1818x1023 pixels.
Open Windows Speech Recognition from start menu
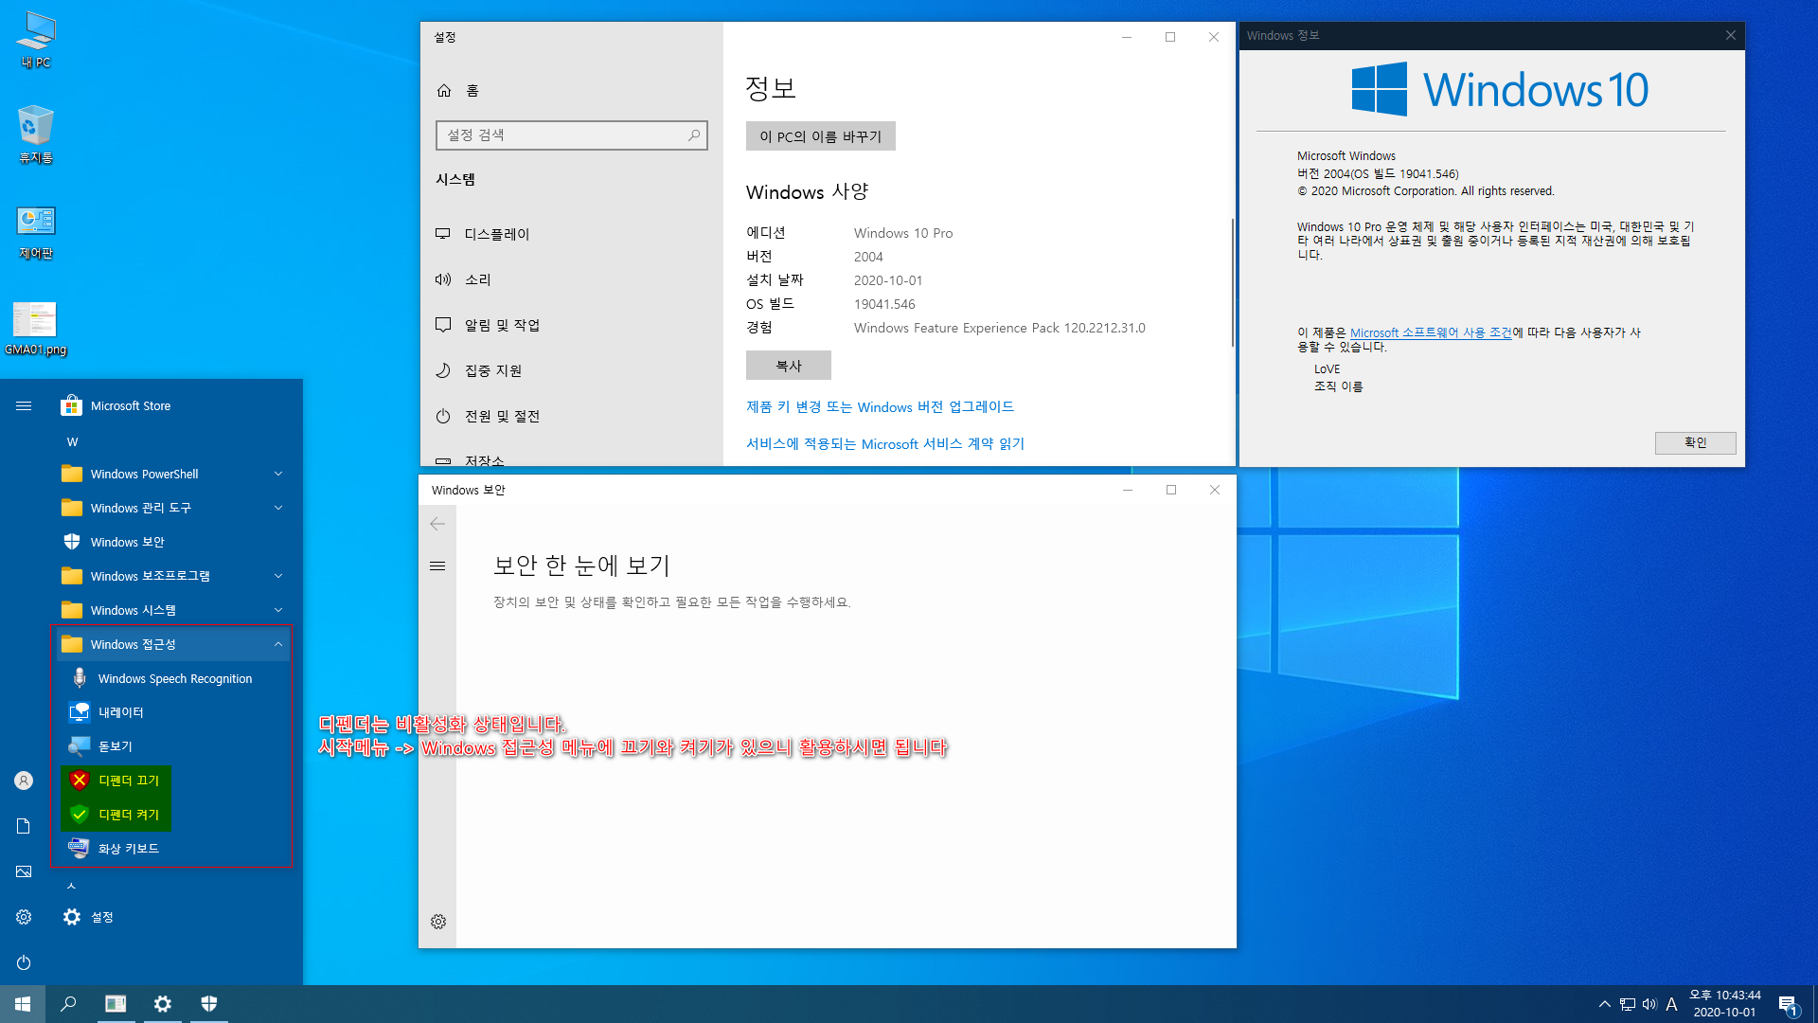click(x=174, y=678)
